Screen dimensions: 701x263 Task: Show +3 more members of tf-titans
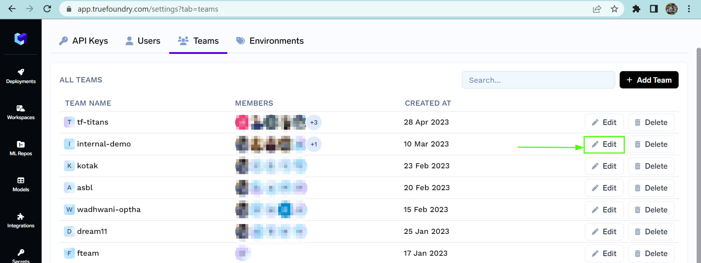tap(314, 122)
